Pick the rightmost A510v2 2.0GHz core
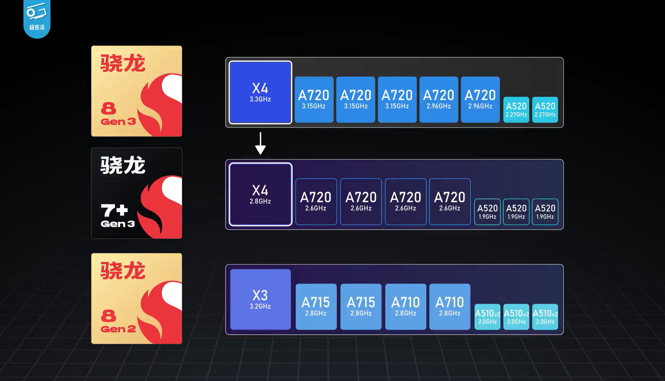Image resolution: width=665 pixels, height=381 pixels. tap(545, 317)
